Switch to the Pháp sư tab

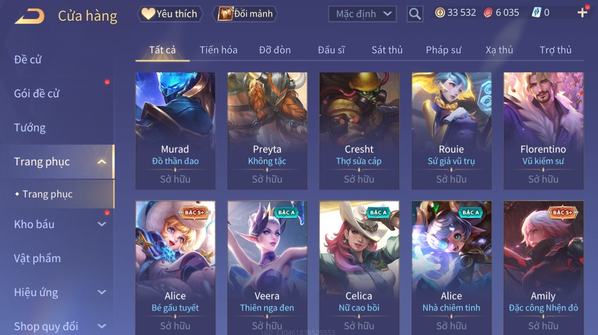(x=443, y=50)
